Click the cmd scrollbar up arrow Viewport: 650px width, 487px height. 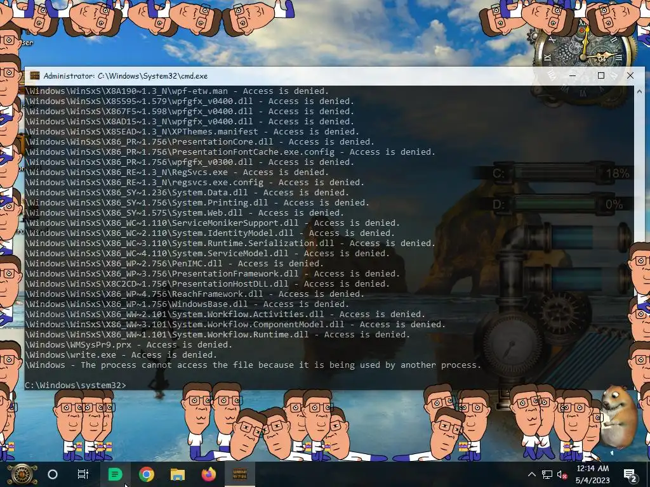coord(639,91)
